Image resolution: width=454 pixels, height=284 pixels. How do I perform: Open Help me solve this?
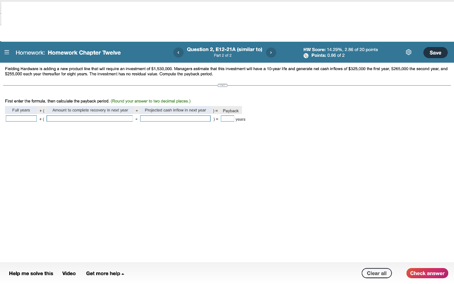[x=31, y=273]
